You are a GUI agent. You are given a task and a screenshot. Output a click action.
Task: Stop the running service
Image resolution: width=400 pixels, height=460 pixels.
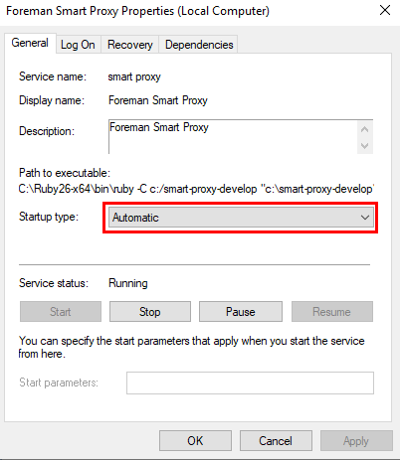(x=150, y=312)
